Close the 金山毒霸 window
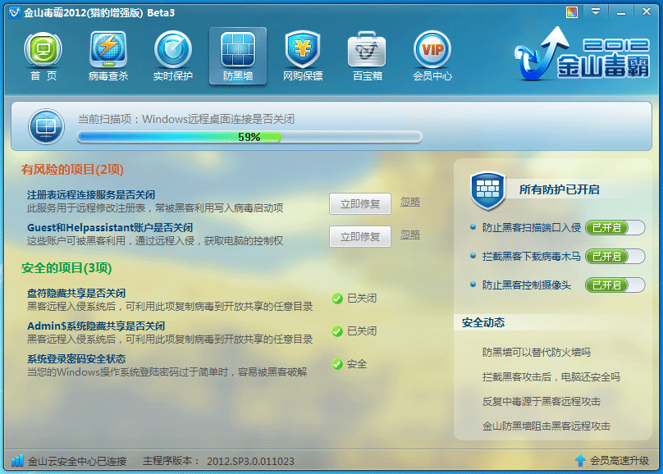This screenshot has width=663, height=474. pos(647,11)
